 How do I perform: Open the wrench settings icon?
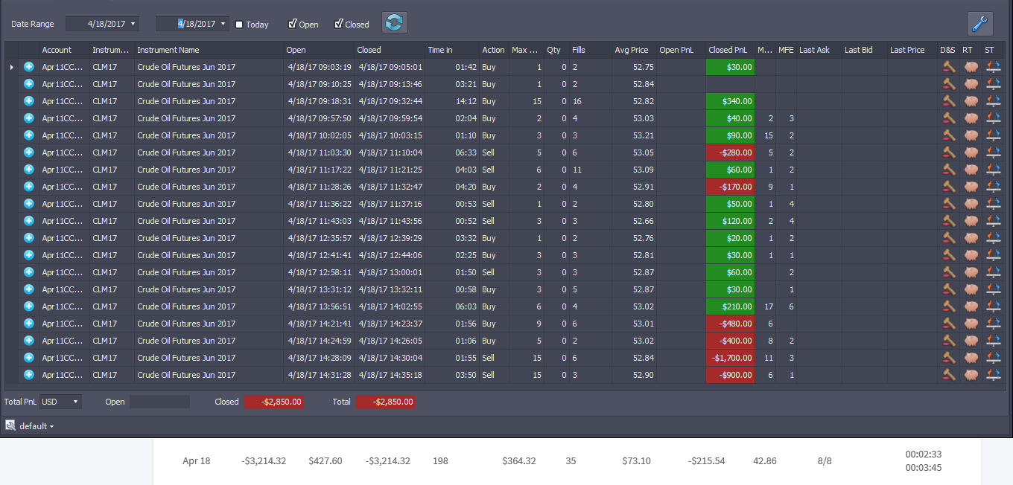click(980, 24)
